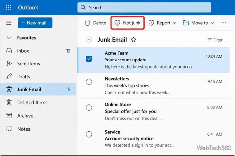Click the Archive box icon

pyautogui.click(x=9, y=116)
